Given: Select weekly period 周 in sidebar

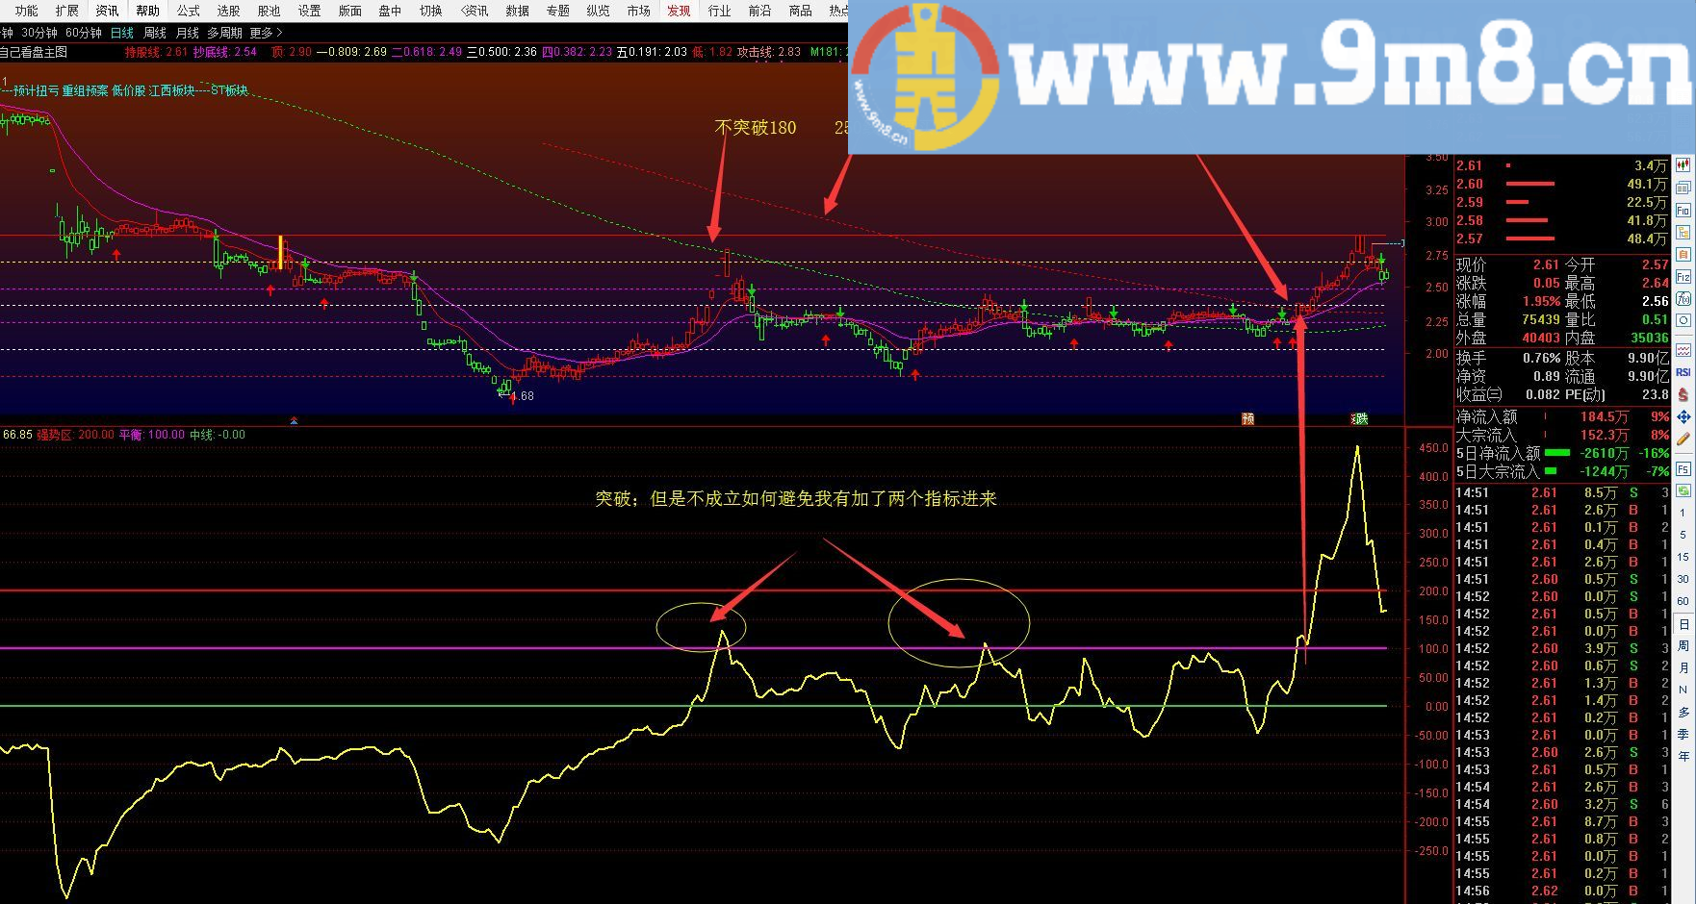Looking at the screenshot, I should click(x=1683, y=646).
